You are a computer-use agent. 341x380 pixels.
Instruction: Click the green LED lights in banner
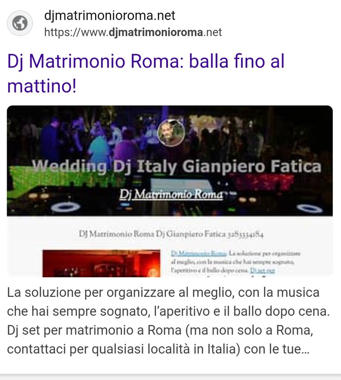[x=58, y=179]
